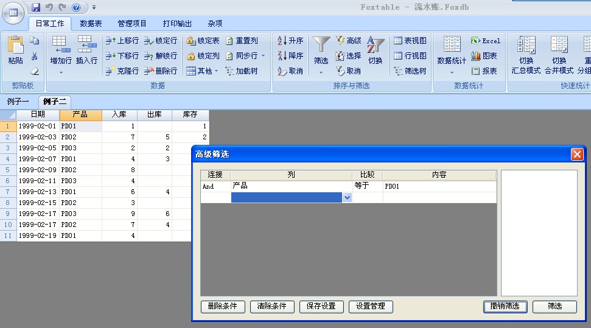Click 下移行 move row down
Viewport: 591px width, 328px height.
click(x=122, y=56)
